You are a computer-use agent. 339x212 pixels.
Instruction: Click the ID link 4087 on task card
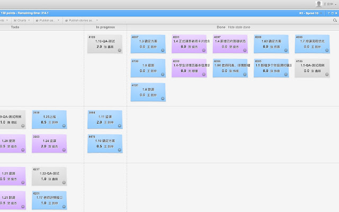click(135, 37)
